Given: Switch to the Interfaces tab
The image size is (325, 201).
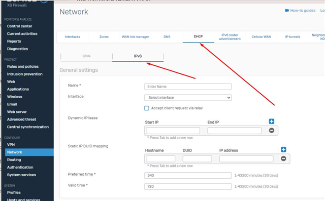Looking at the screenshot, I should [72, 37].
